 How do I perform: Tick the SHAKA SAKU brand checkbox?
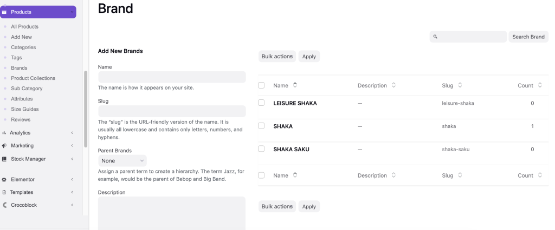(x=261, y=148)
